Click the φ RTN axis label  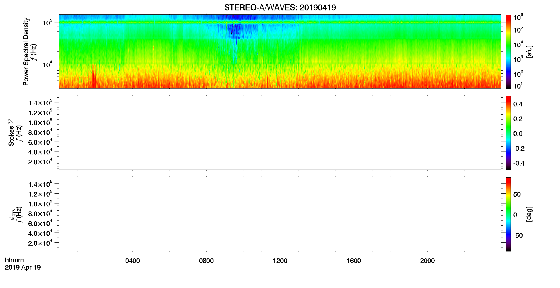tap(13, 215)
